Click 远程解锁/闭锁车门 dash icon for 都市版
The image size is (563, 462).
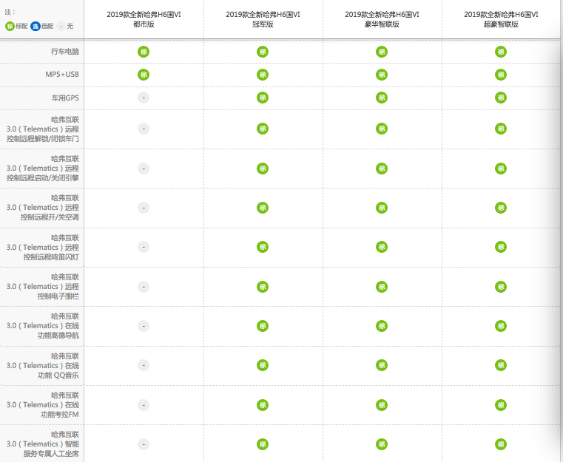point(144,129)
